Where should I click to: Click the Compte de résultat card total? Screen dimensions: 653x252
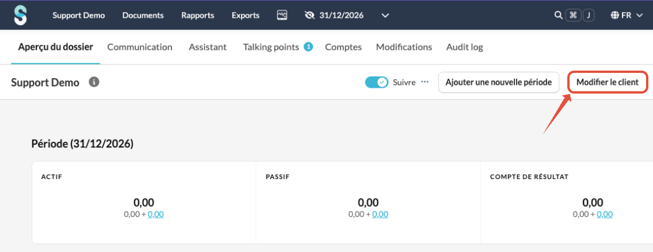(593, 203)
